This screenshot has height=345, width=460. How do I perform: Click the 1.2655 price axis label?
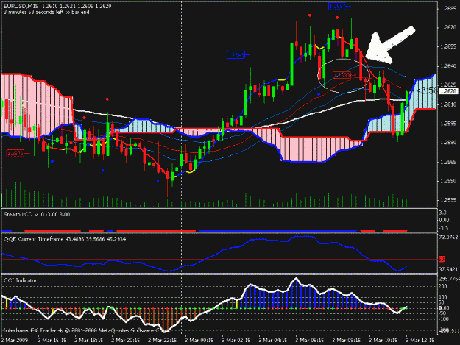(448, 46)
